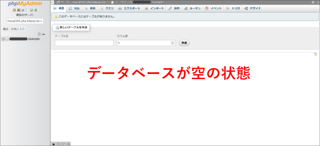Switch to the SQL tab
This screenshot has height=146, width=320.
74,8
